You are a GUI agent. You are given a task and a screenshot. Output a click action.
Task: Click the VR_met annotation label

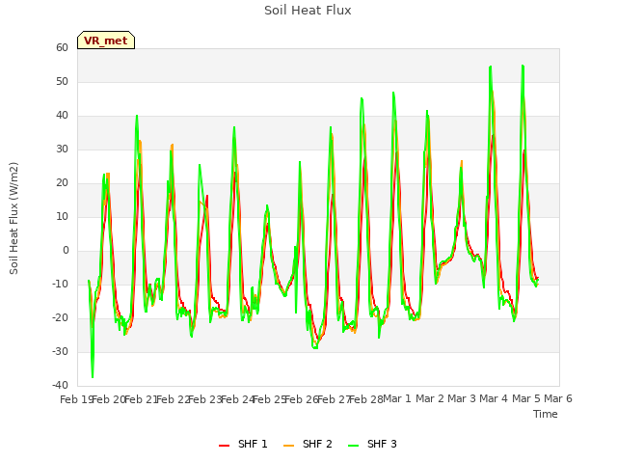pyautogui.click(x=106, y=41)
